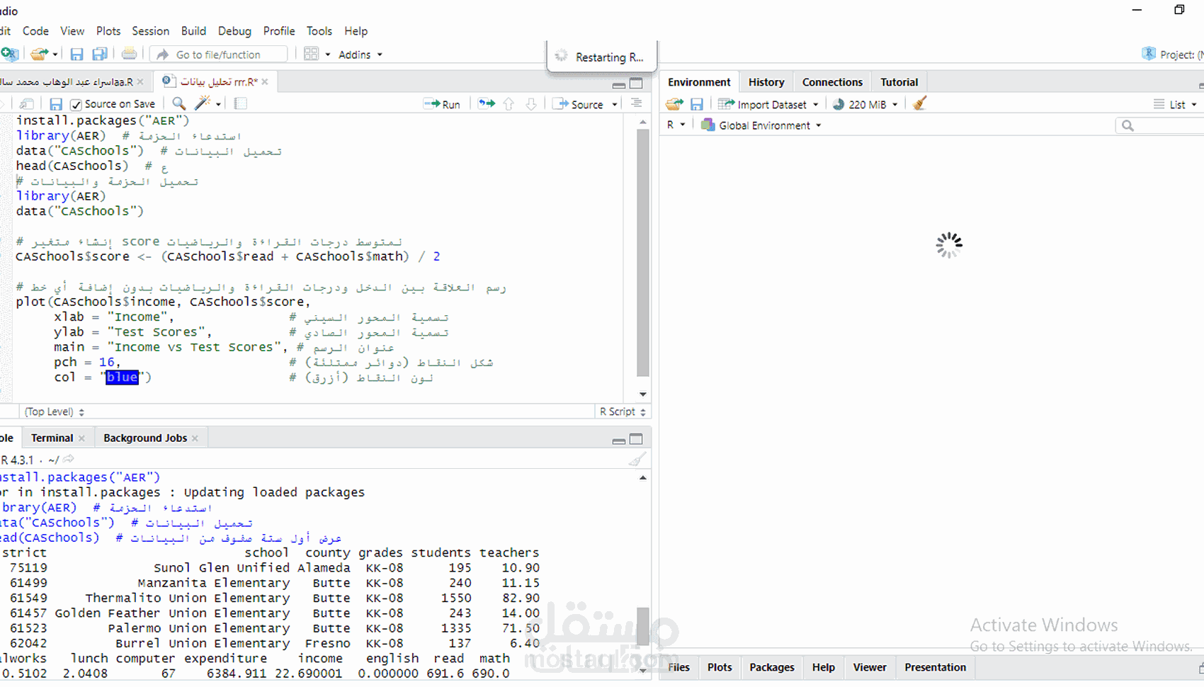Open the (Top Level) scope selector
This screenshot has width=1204, height=687.
(55, 411)
